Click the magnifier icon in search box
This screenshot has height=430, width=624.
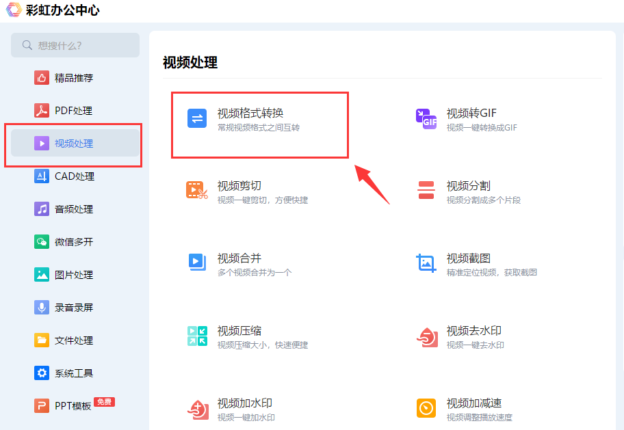[27, 45]
